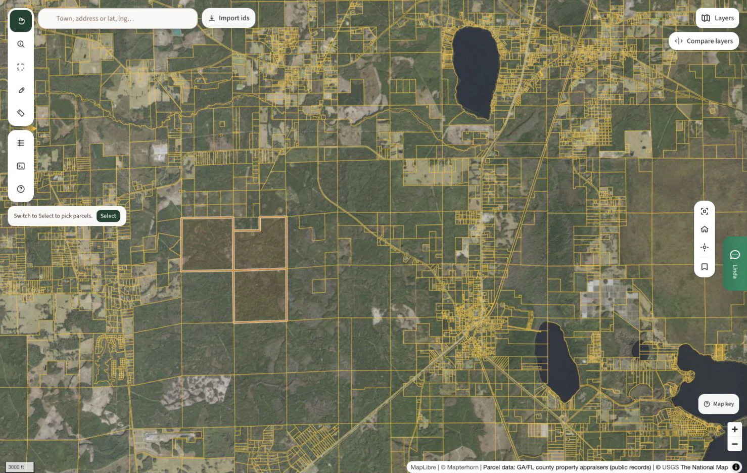Open the help question mark icon

click(x=21, y=189)
